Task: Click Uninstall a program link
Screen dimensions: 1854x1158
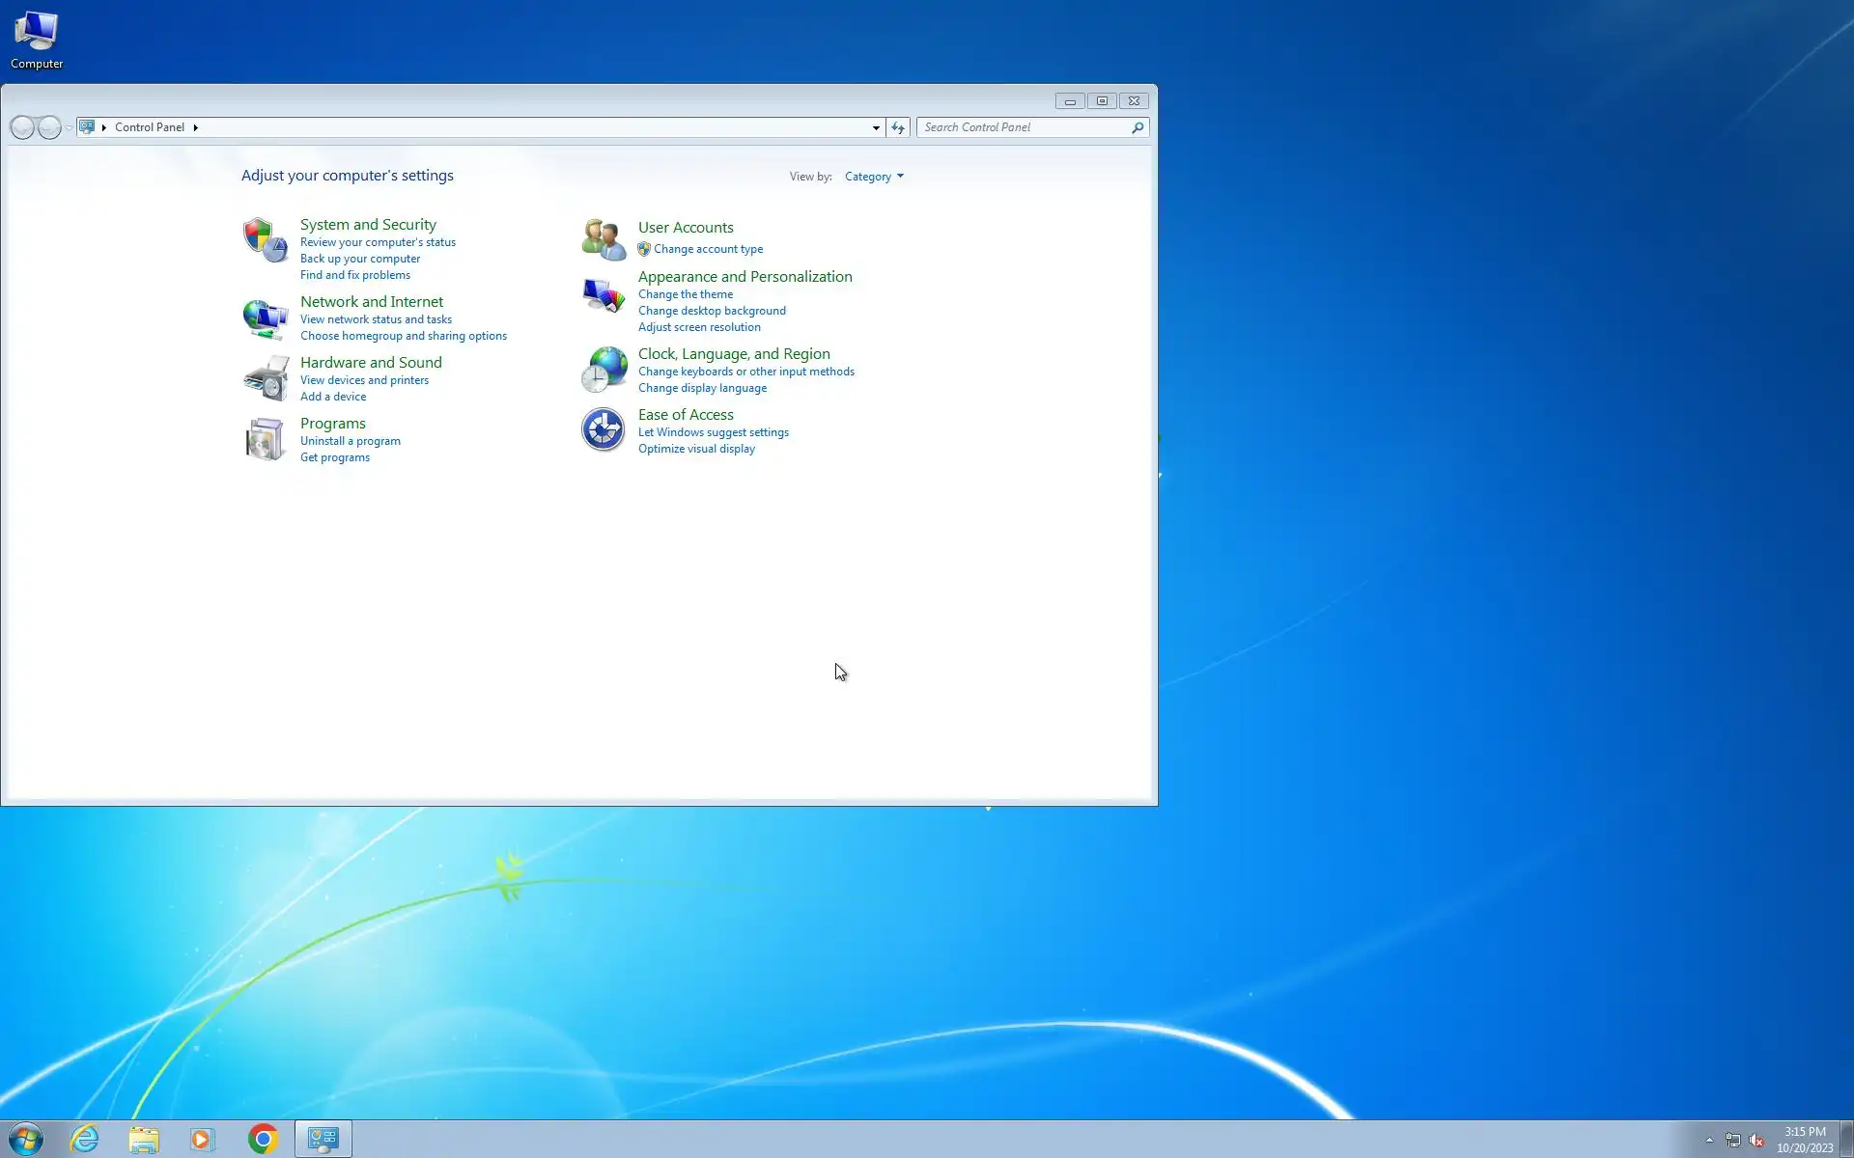Action: click(350, 441)
